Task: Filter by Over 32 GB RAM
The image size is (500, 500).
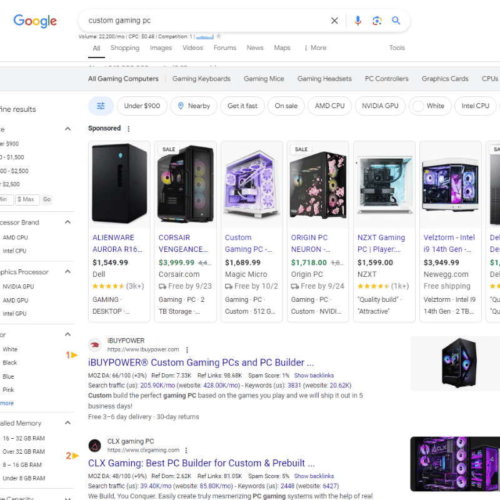Action: click(x=24, y=452)
